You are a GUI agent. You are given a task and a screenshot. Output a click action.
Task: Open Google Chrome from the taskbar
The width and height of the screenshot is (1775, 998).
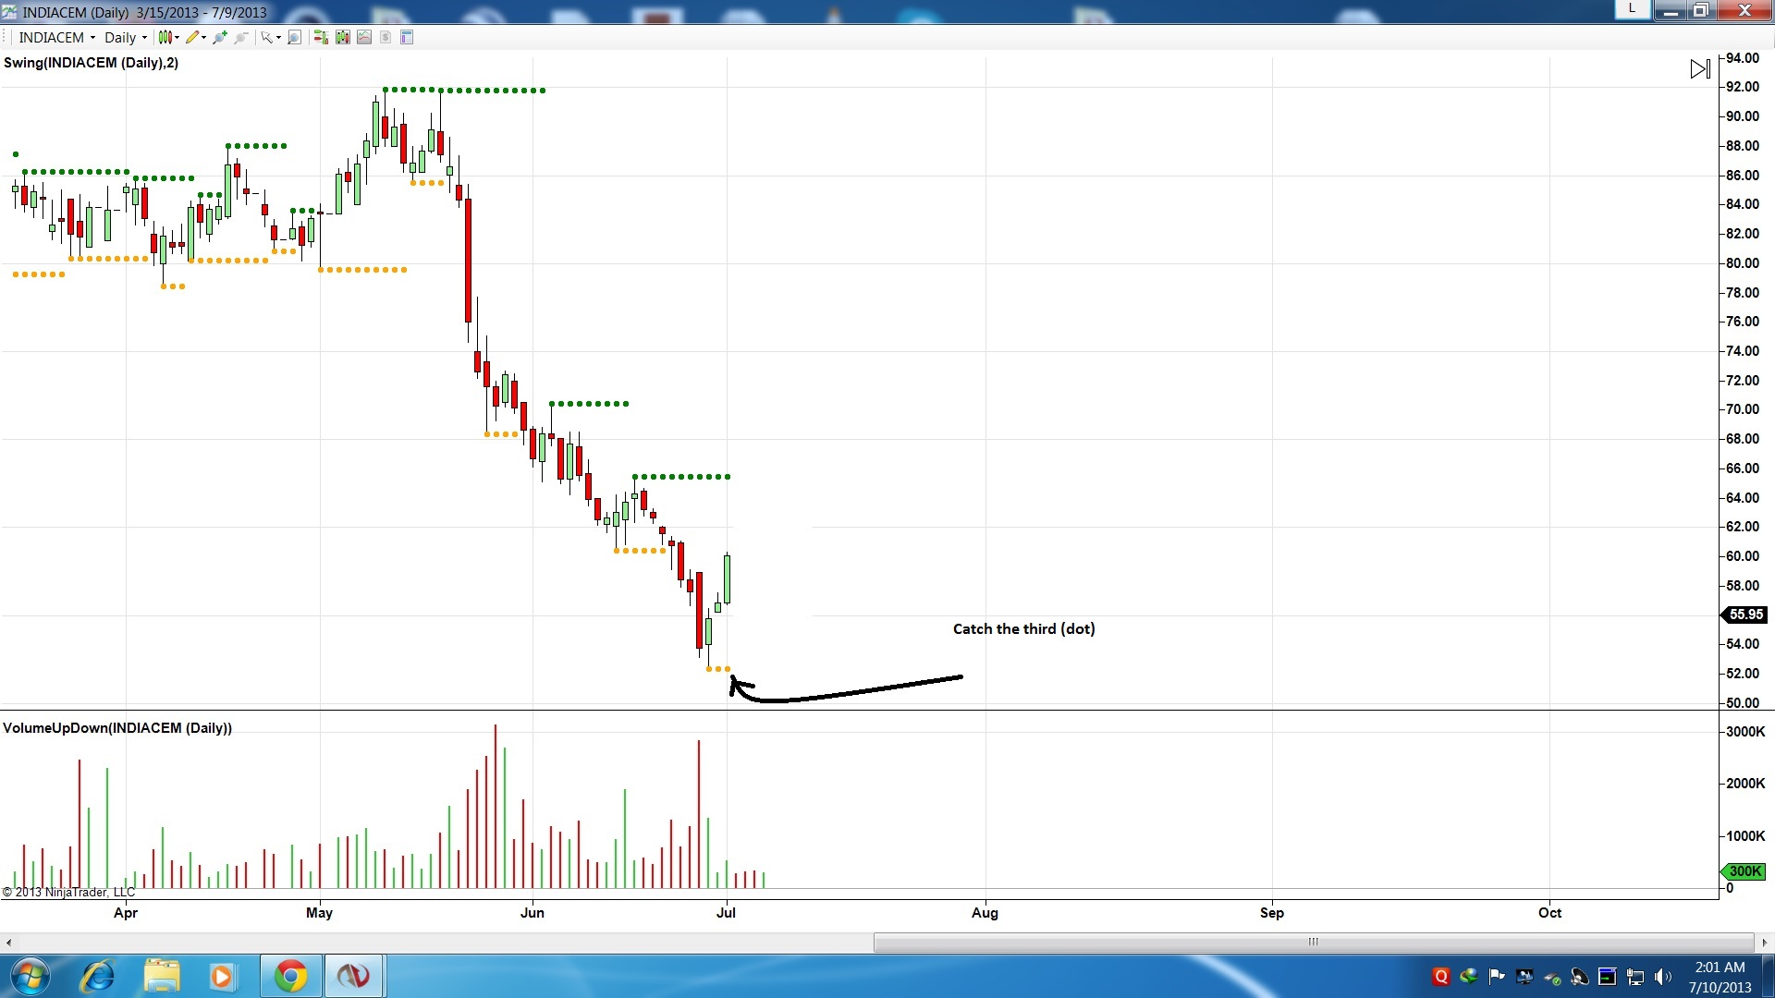click(290, 976)
